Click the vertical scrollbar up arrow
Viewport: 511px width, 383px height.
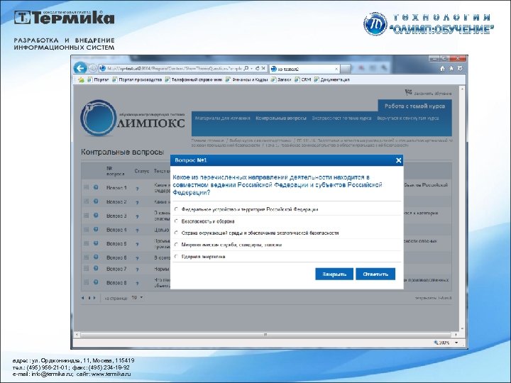[x=462, y=89]
